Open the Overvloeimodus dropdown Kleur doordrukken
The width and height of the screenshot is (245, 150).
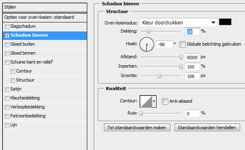pyautogui.click(x=179, y=22)
